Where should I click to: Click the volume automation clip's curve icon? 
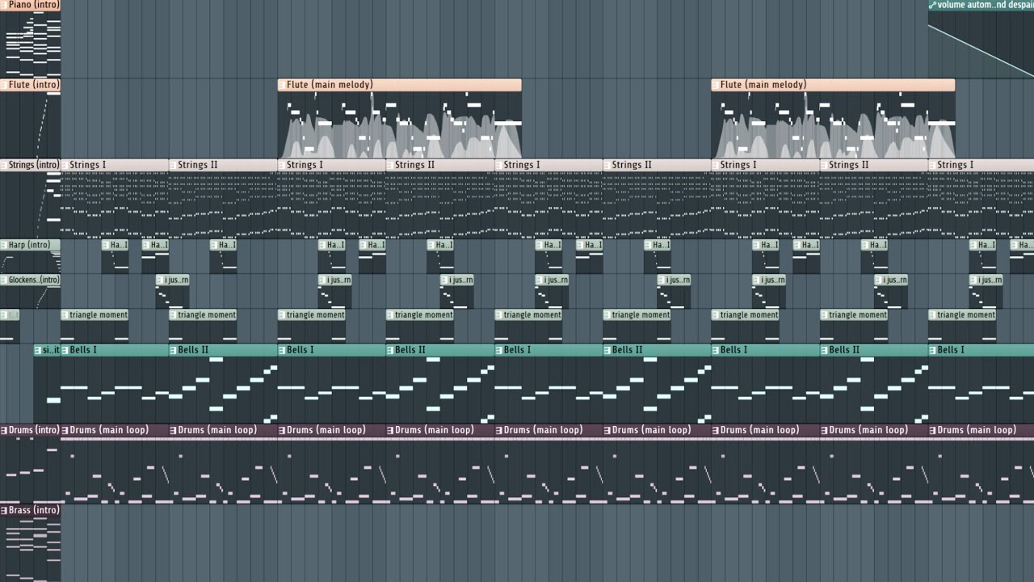tap(933, 5)
